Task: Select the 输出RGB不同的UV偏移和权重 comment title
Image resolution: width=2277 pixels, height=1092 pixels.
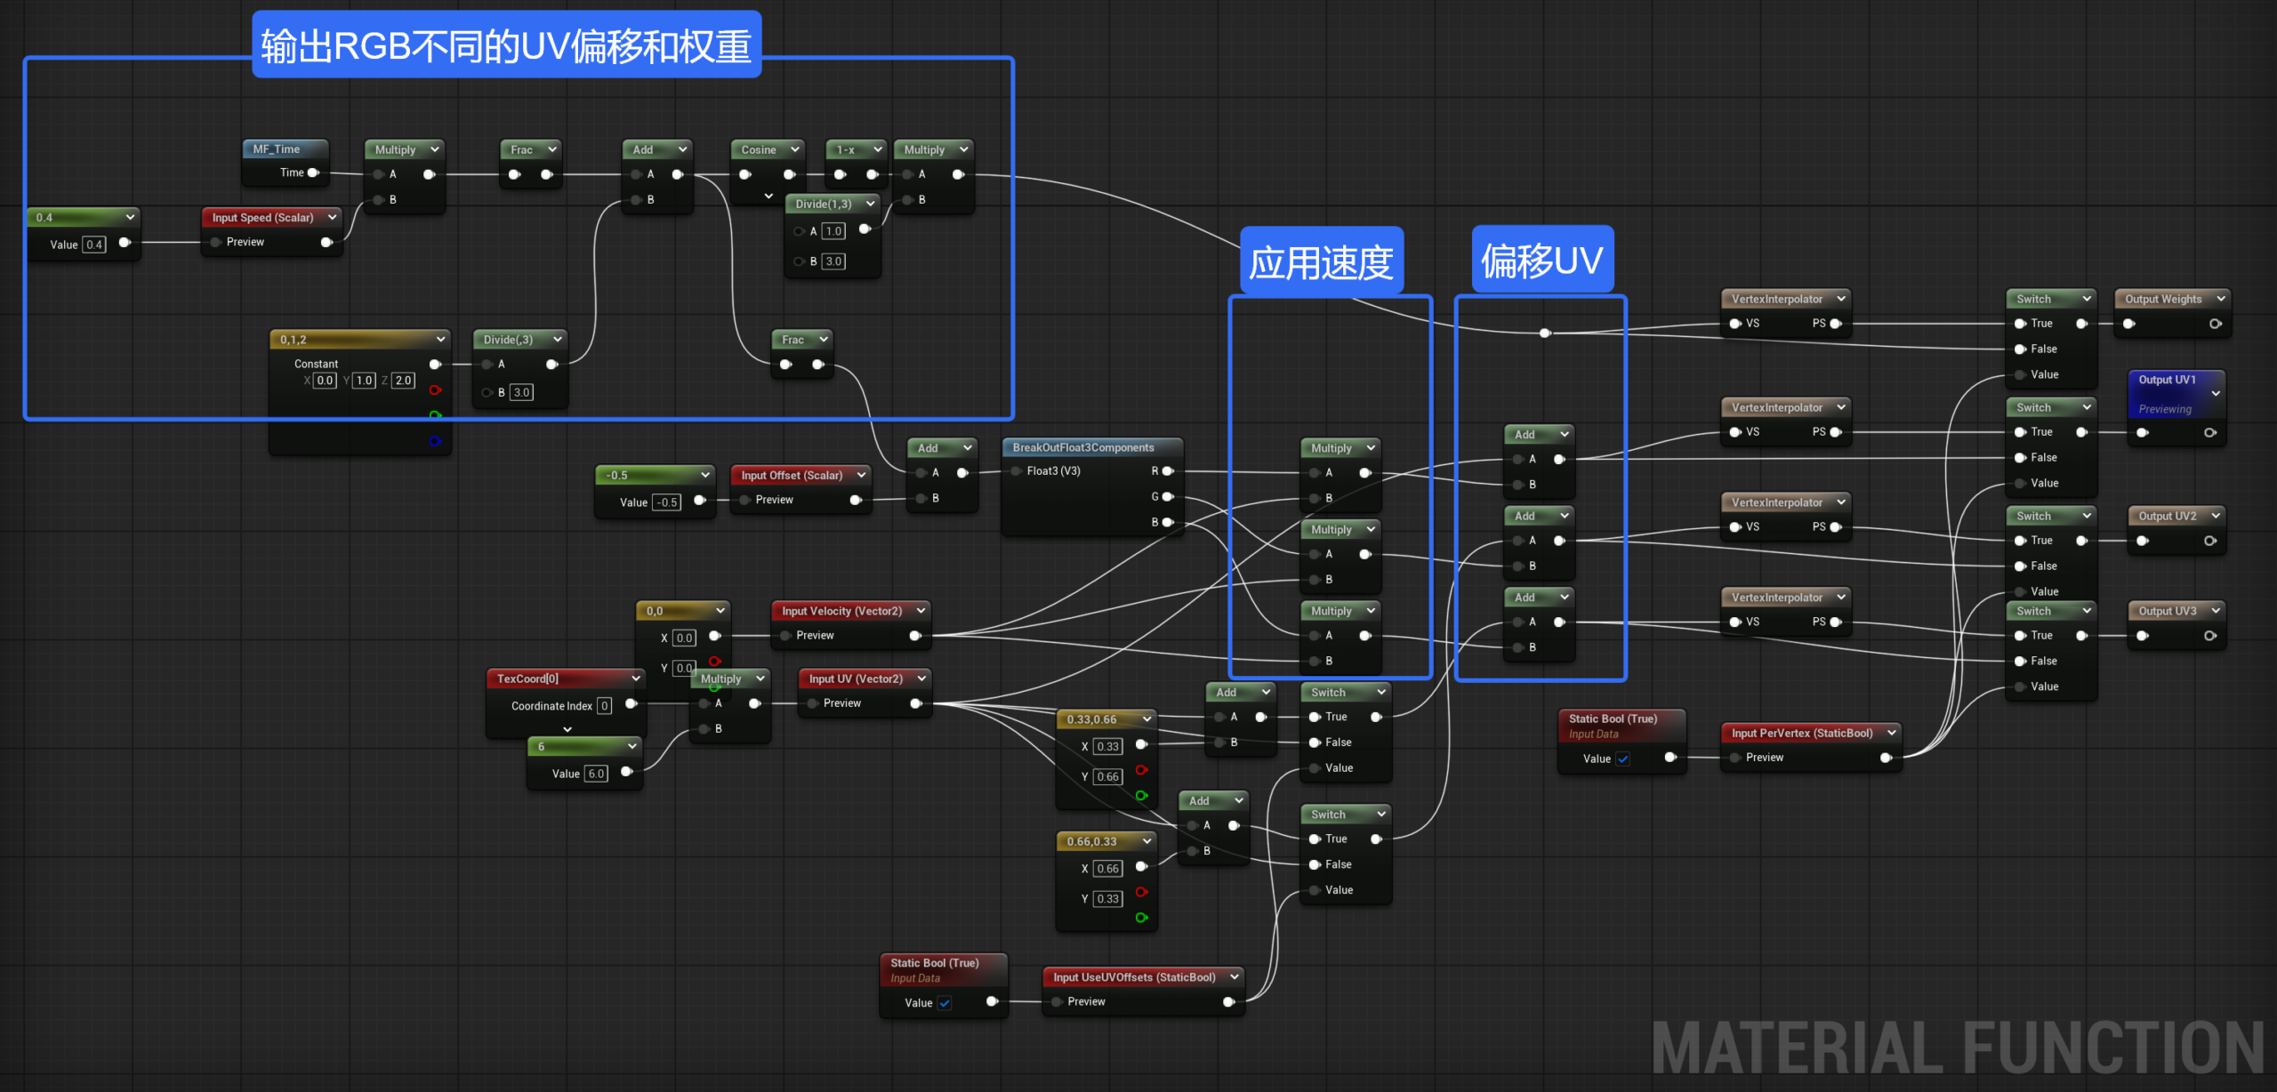Action: tap(506, 45)
